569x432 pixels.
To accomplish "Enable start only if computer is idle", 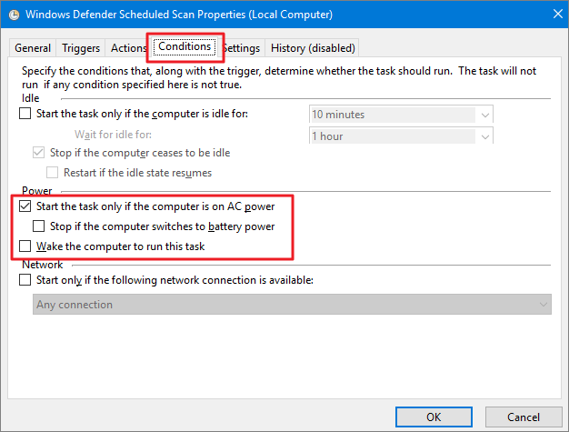I will tap(25, 114).
